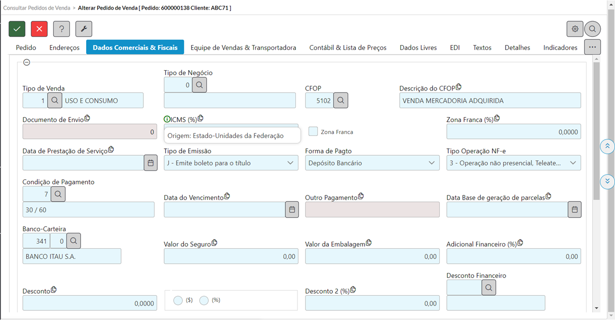Open help via the question mark button
Image resolution: width=615 pixels, height=320 pixels.
[x=61, y=29]
